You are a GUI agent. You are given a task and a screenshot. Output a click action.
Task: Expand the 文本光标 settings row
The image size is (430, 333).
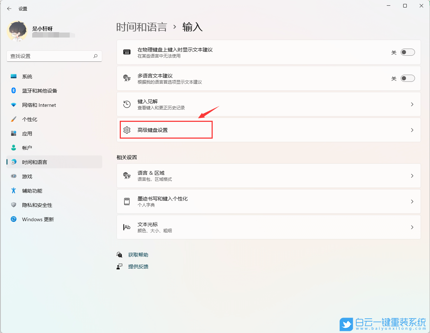pyautogui.click(x=412, y=227)
